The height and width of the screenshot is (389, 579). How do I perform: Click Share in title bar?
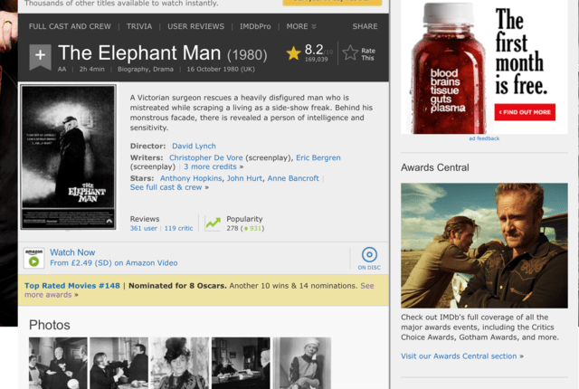coord(365,26)
